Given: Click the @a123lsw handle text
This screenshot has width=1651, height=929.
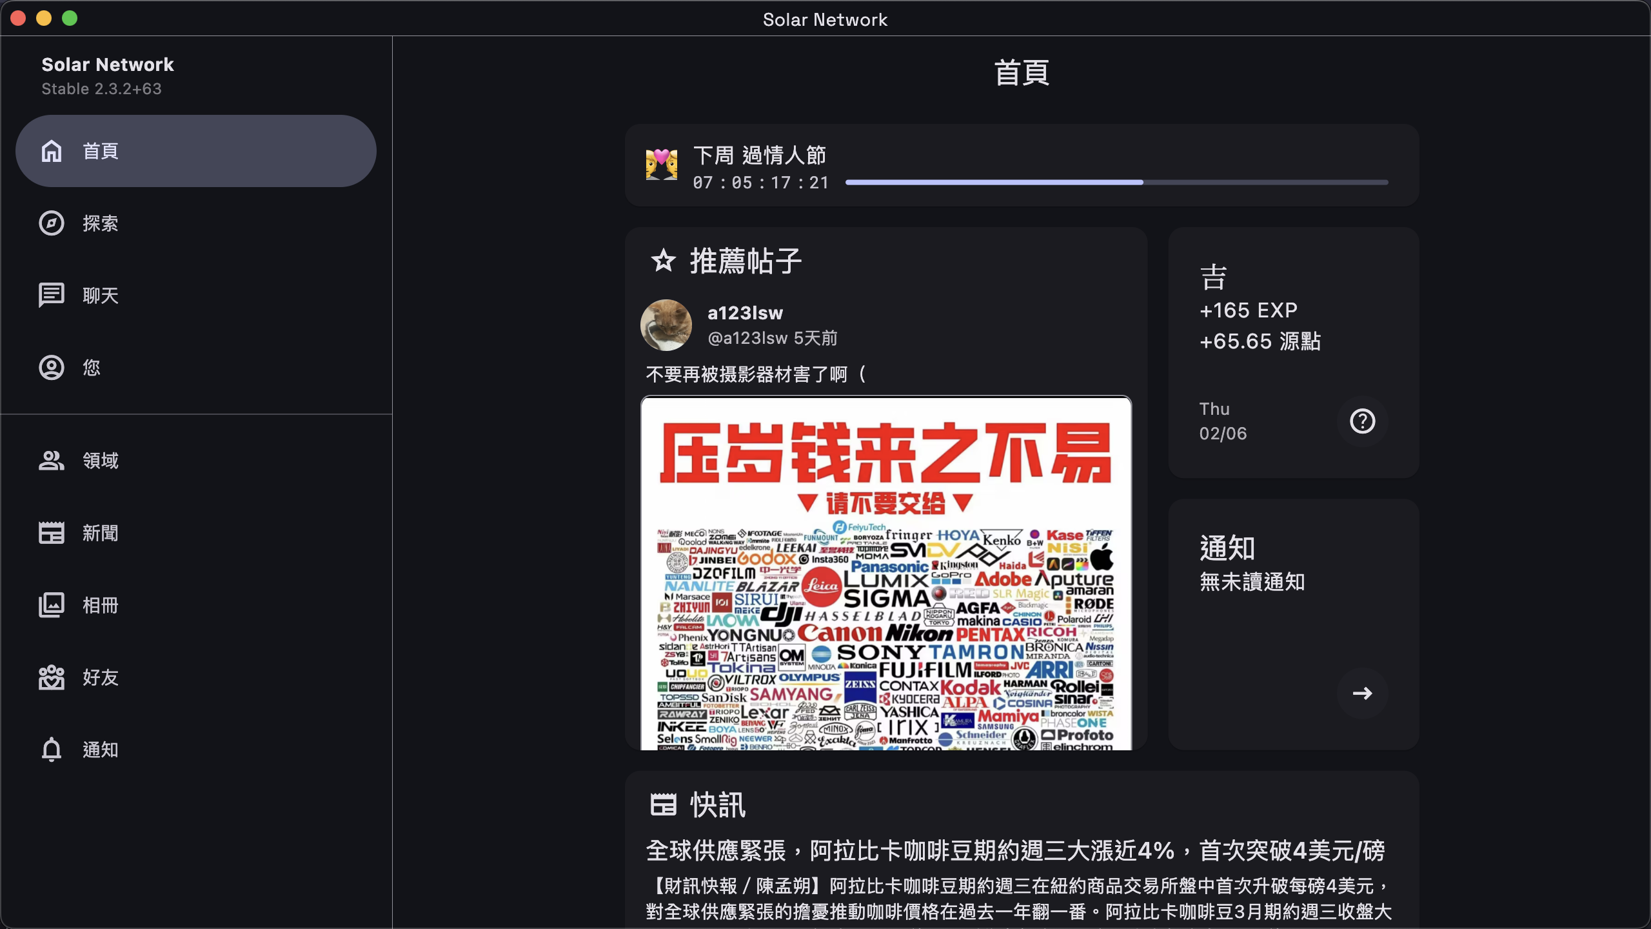Looking at the screenshot, I should pyautogui.click(x=747, y=338).
